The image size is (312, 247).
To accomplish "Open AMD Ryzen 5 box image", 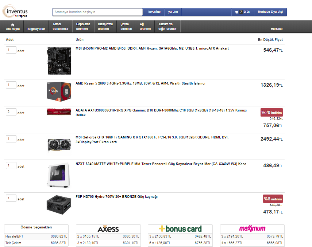I will [x=59, y=91].
